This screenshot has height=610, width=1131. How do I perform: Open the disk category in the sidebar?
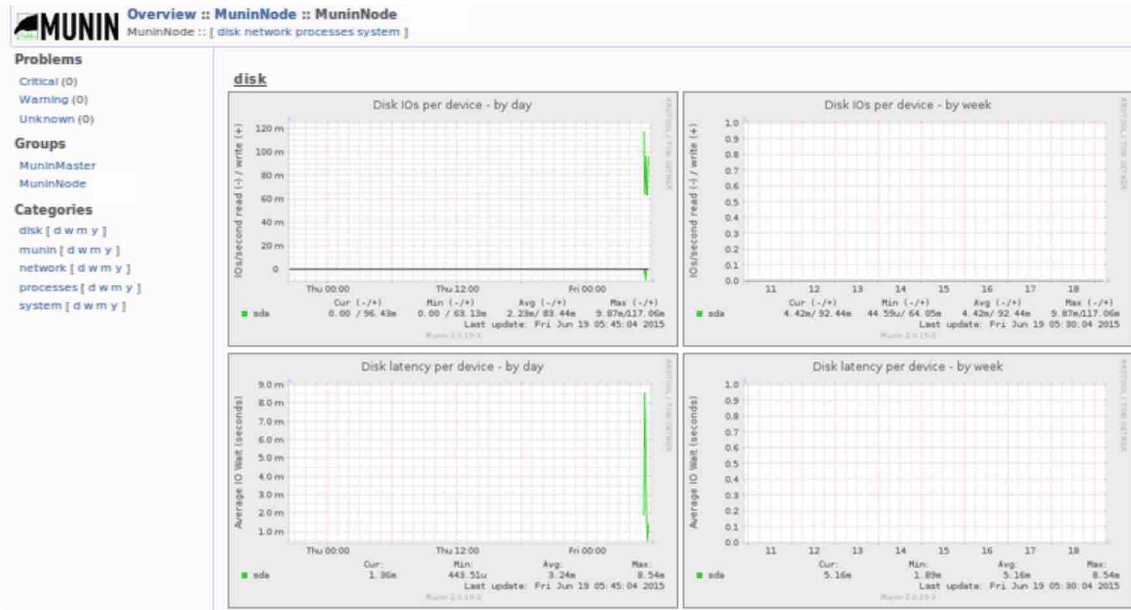[31, 230]
